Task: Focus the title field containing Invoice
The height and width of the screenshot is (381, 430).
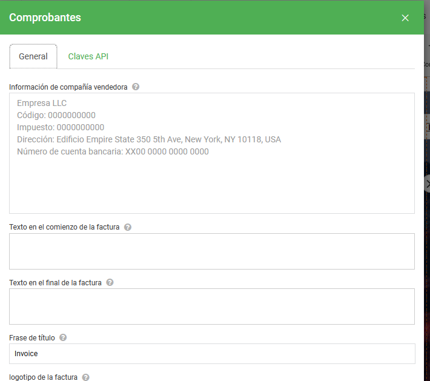Action: point(212,354)
